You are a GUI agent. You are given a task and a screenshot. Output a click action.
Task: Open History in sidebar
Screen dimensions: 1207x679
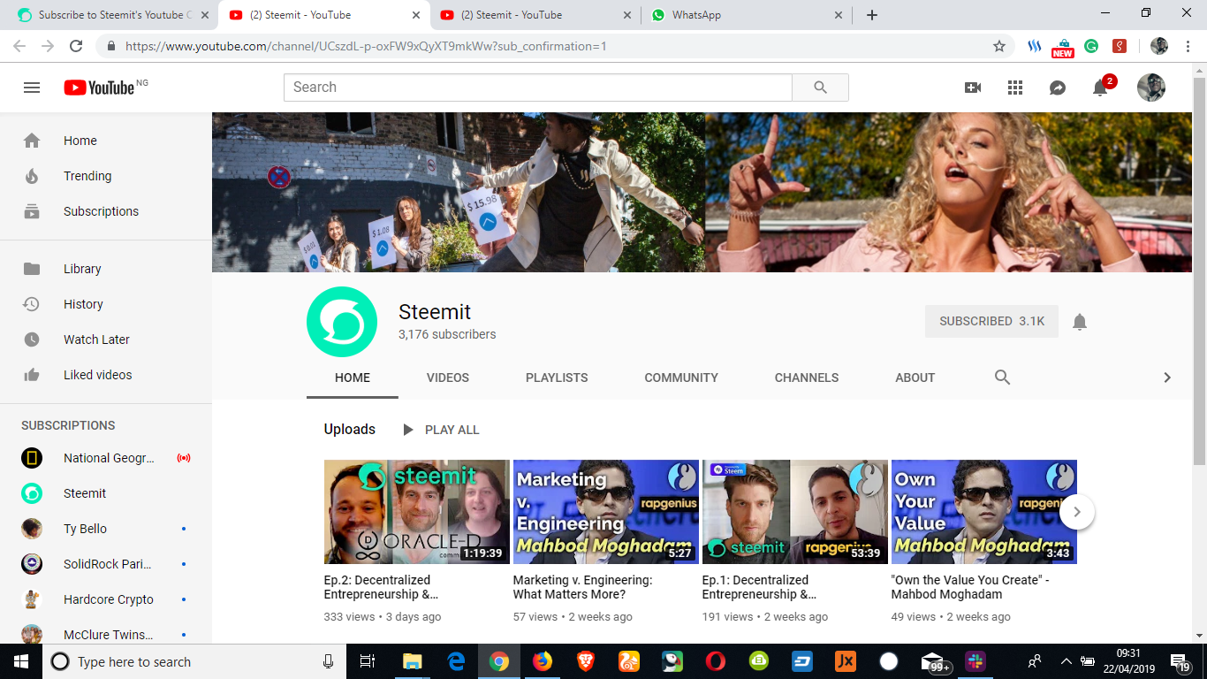pos(106,304)
